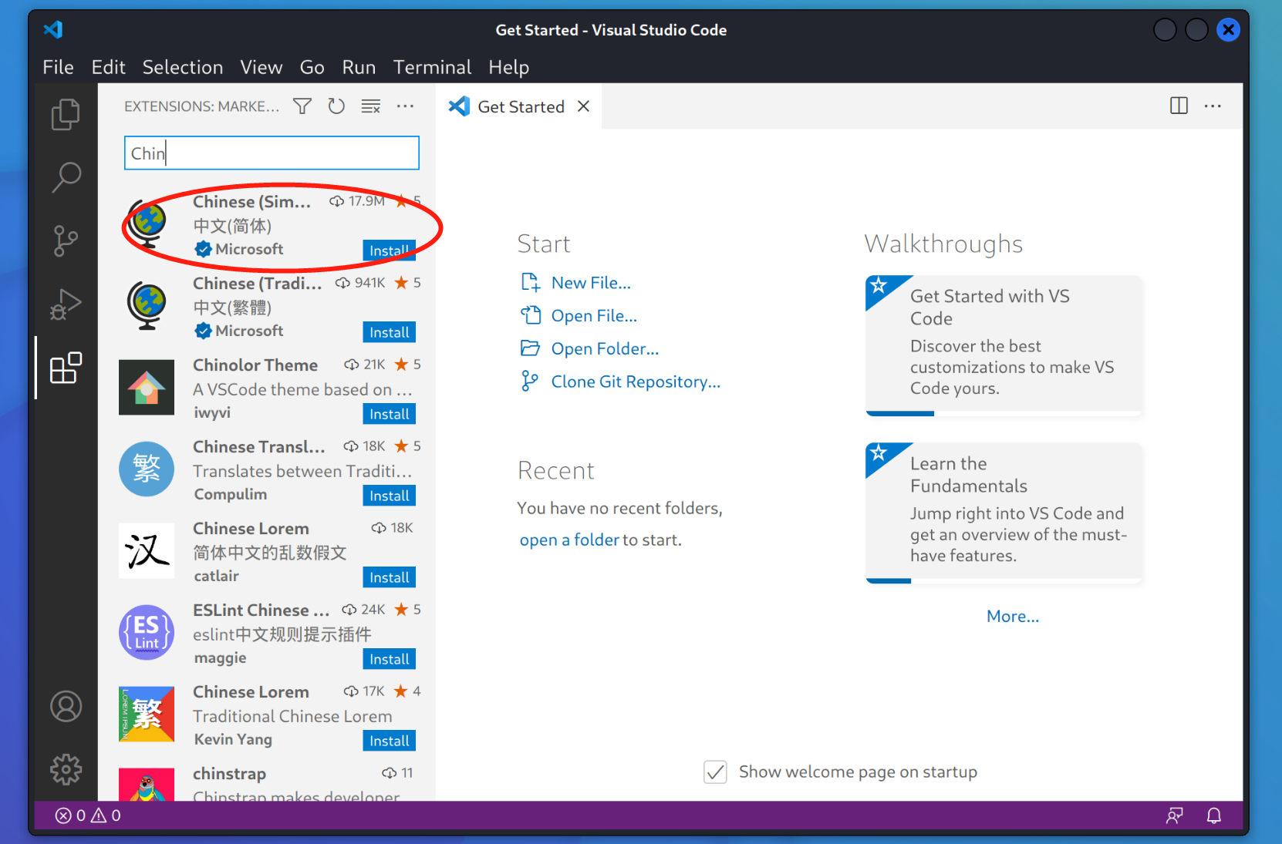Click the Chinese Translation extension icon

(x=147, y=469)
